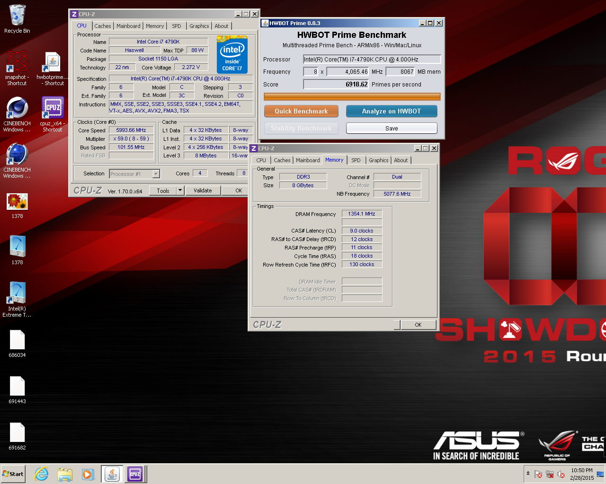Click the HWBOT Processor name field
Image resolution: width=606 pixels, height=484 pixels.
click(x=372, y=59)
